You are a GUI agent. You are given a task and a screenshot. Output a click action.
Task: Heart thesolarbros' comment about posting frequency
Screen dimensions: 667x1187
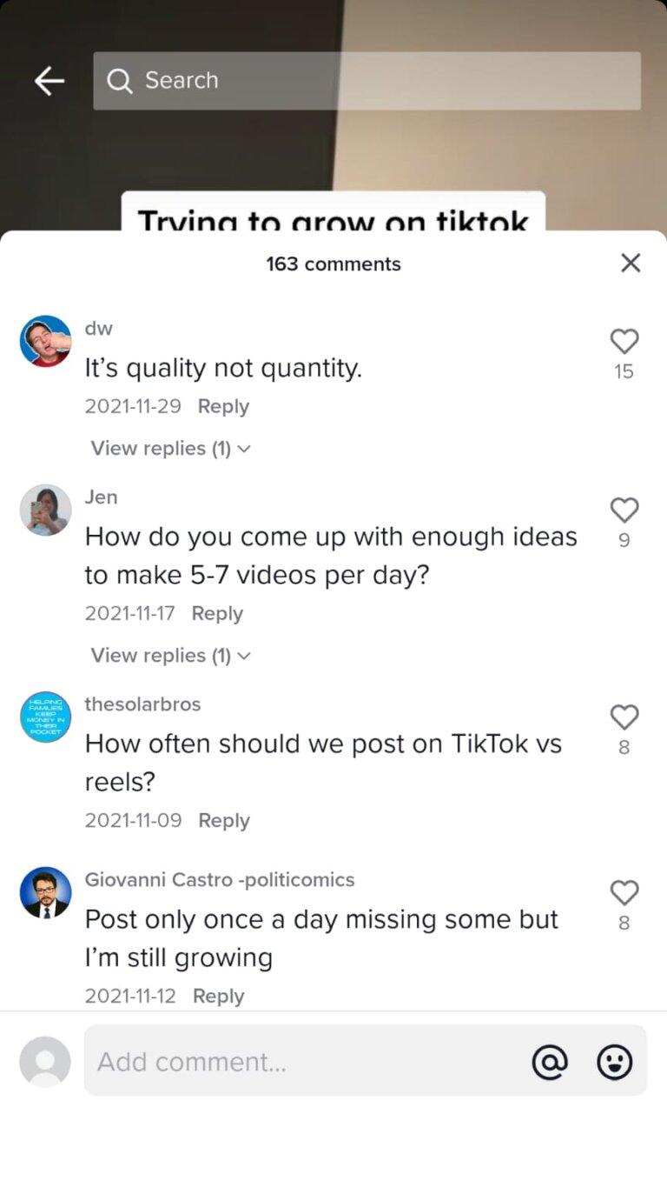(624, 717)
